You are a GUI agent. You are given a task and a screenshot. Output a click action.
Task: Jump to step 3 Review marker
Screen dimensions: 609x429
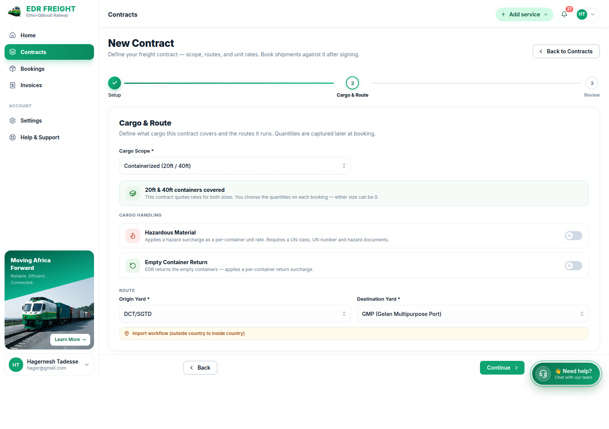click(x=592, y=83)
